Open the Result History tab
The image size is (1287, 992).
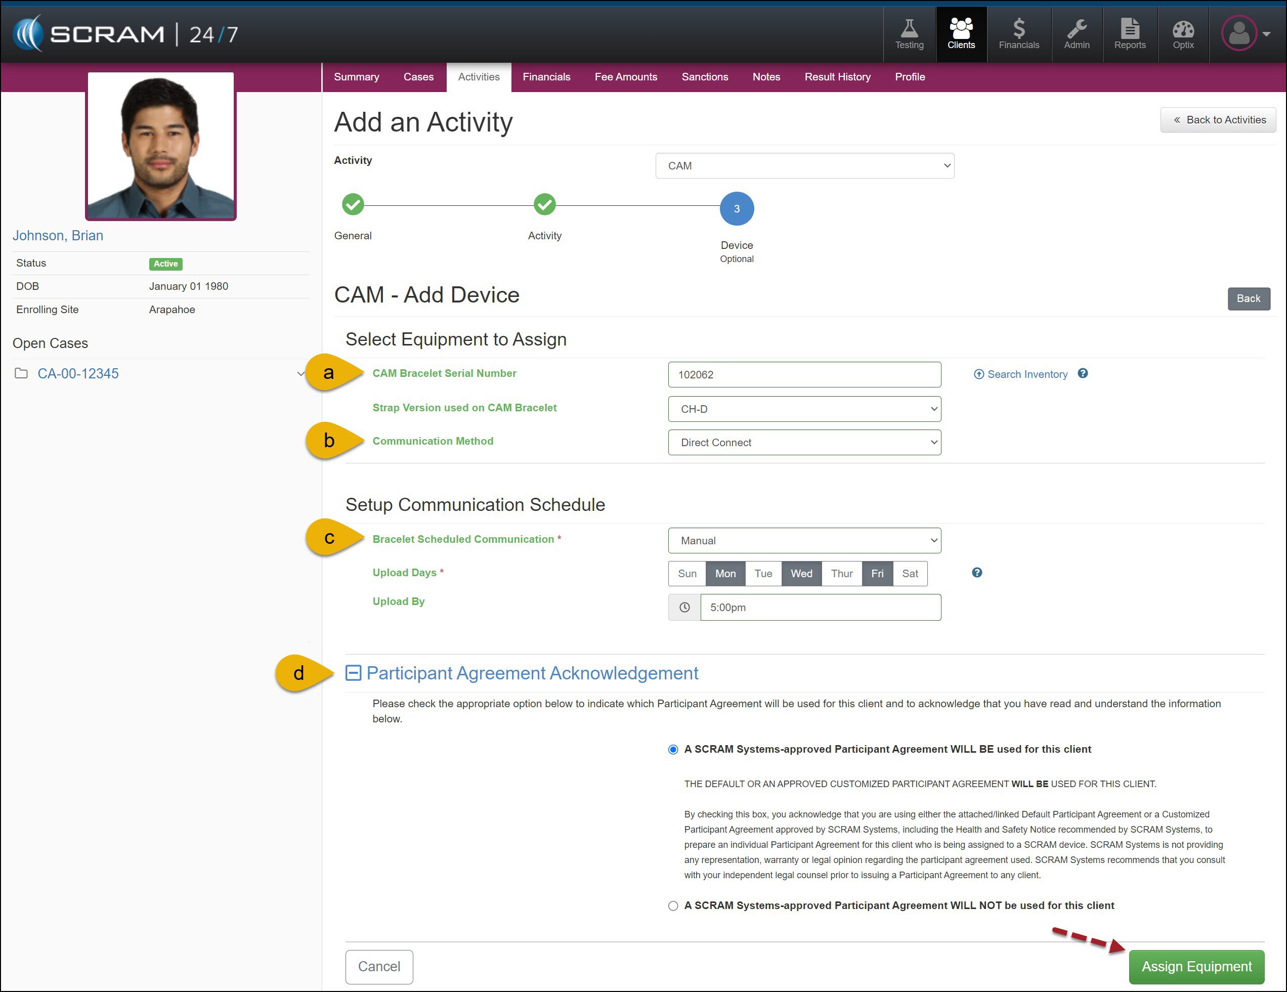837,77
